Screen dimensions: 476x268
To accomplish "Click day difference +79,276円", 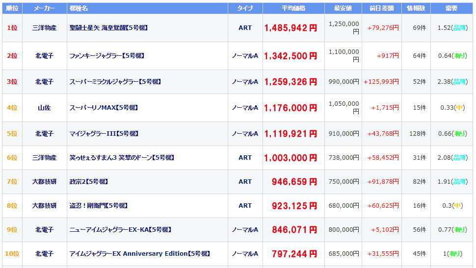I will coord(383,28).
